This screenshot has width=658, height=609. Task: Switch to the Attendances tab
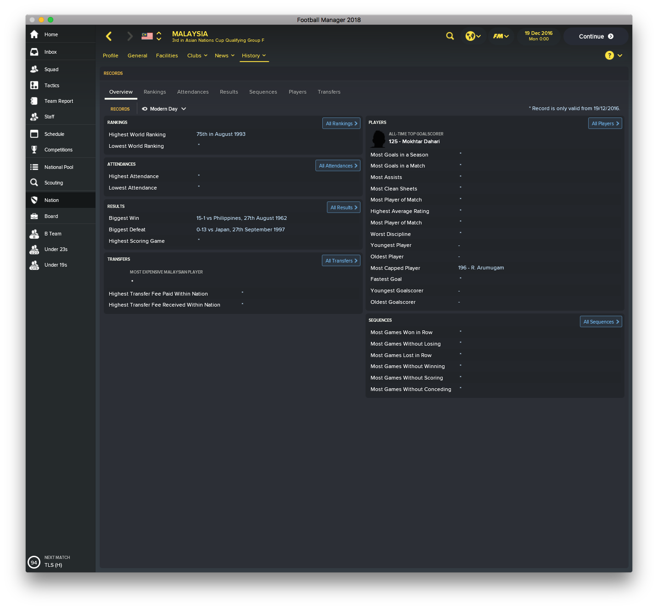(193, 92)
